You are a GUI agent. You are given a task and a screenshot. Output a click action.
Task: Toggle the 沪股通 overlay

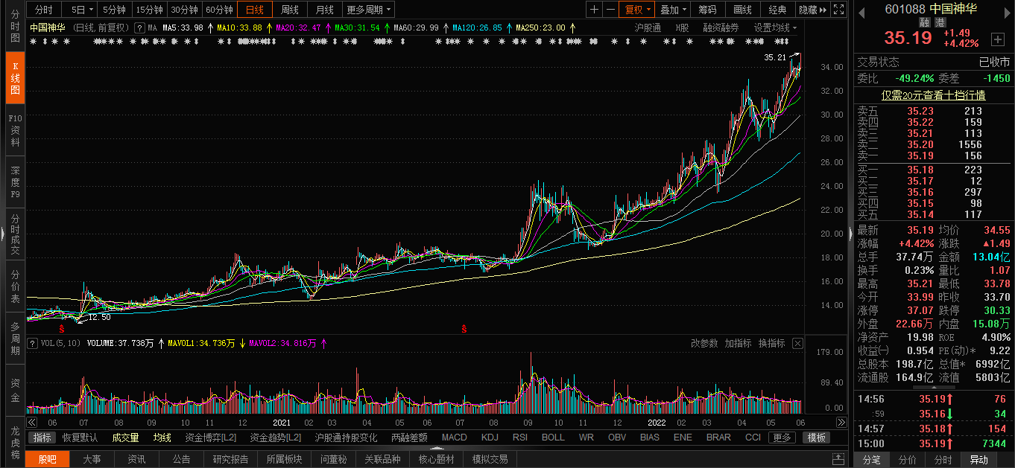(x=648, y=28)
